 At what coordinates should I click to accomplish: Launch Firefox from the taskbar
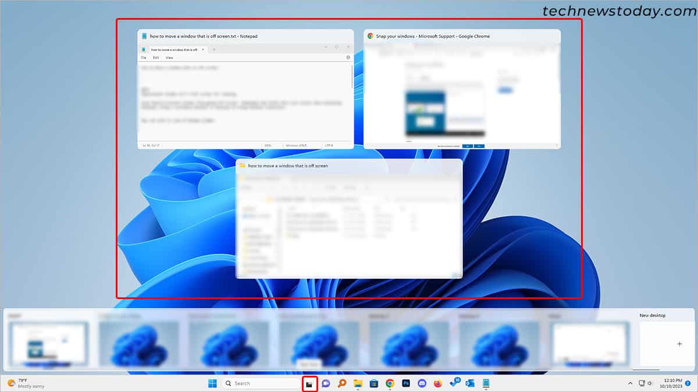[438, 383]
